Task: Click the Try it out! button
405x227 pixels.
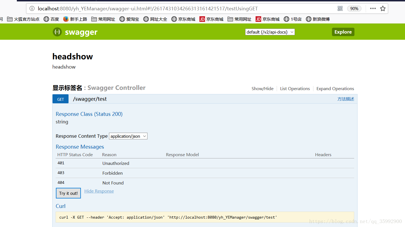Action: [68, 193]
